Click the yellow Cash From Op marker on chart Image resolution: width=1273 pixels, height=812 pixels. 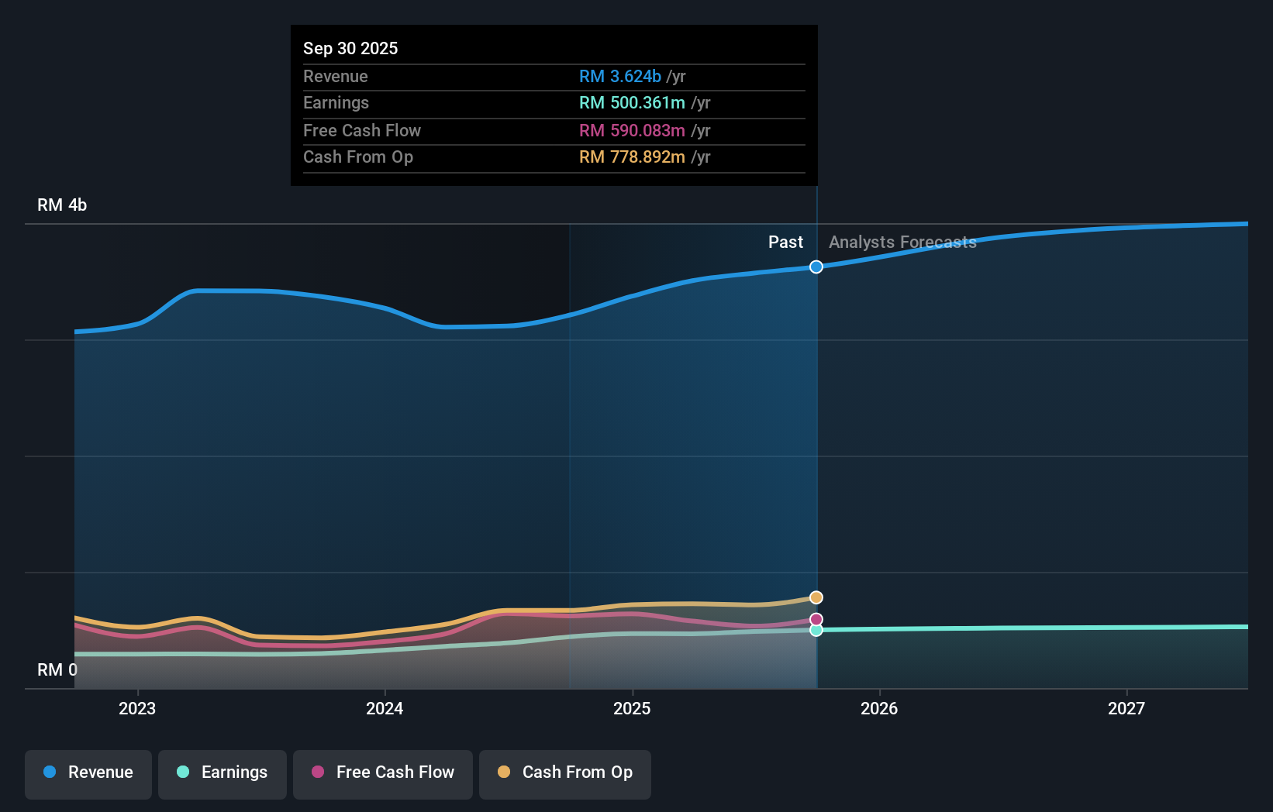[816, 597]
